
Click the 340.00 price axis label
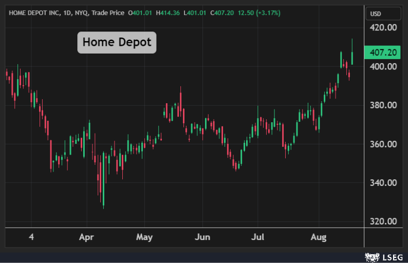click(383, 183)
